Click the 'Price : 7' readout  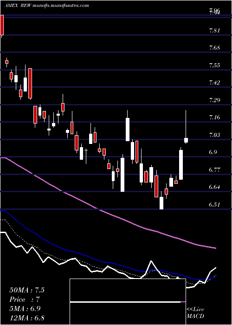point(25,299)
